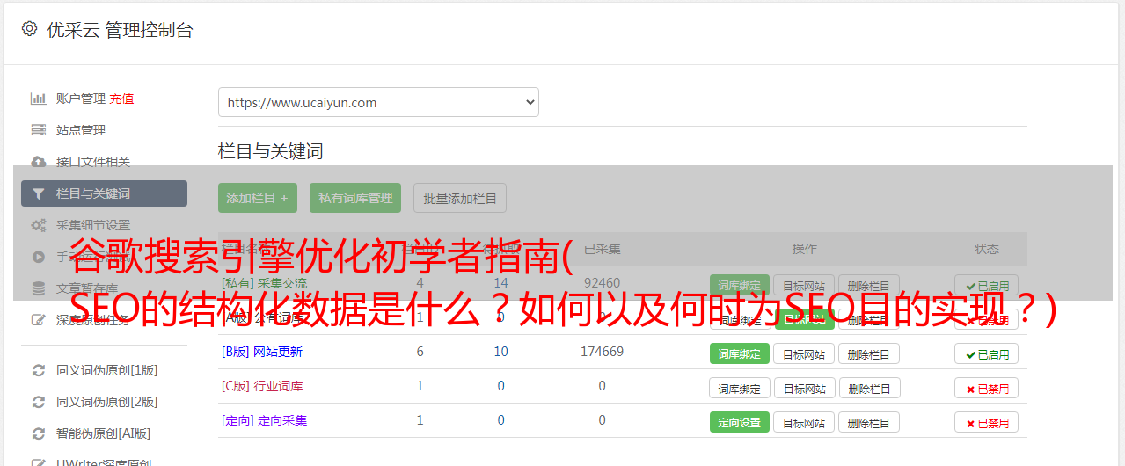
Task: Click the 状态 column header
Action: [987, 249]
